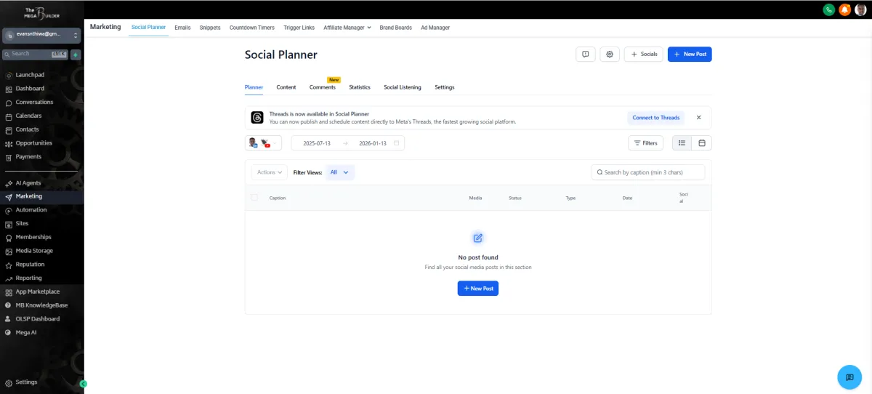Screen dimensions: 872x394
Task: Switch to the Content sub-tab
Action: point(286,87)
